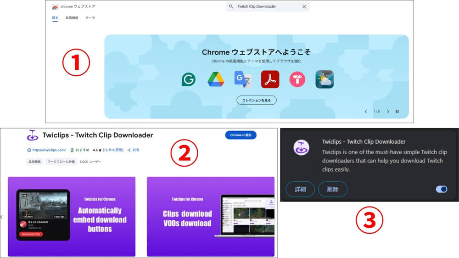The width and height of the screenshot is (459, 258).
Task: Click the 削除 button on the Twiclips card
Action: point(332,189)
